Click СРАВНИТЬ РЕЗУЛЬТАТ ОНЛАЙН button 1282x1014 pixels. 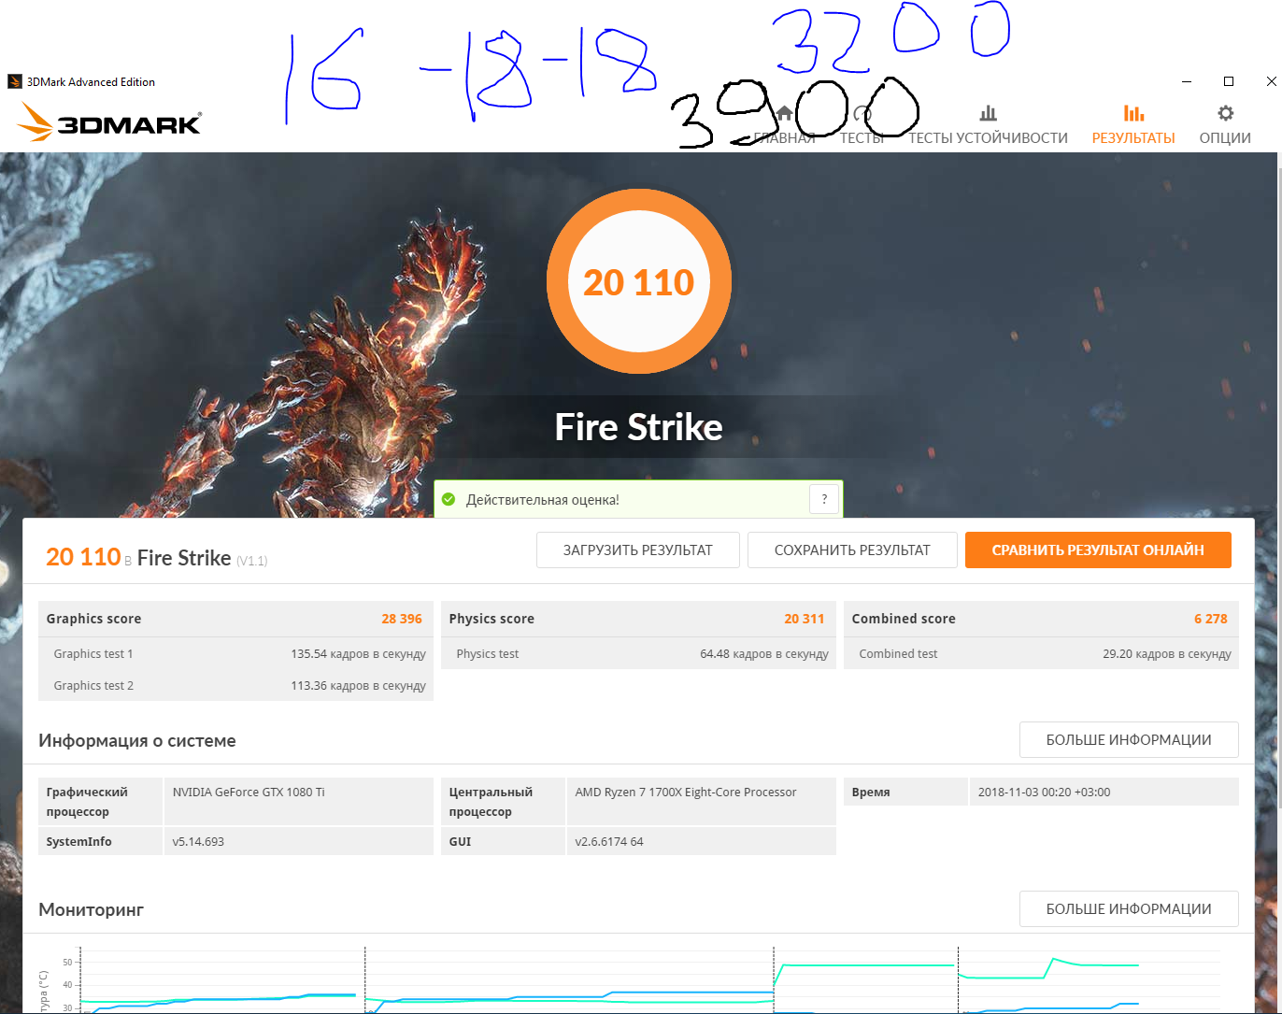point(1098,550)
